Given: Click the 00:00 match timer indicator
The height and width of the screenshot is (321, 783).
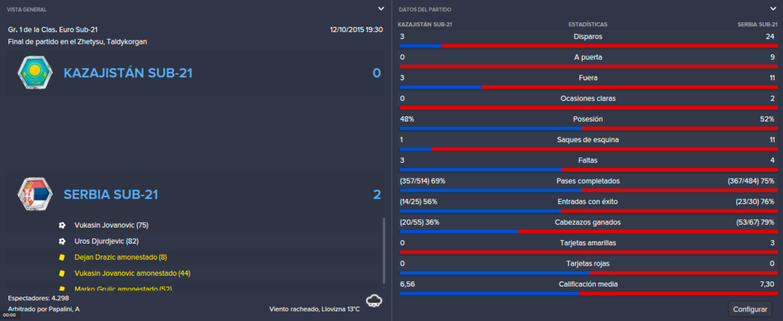Looking at the screenshot, I should [x=9, y=315].
